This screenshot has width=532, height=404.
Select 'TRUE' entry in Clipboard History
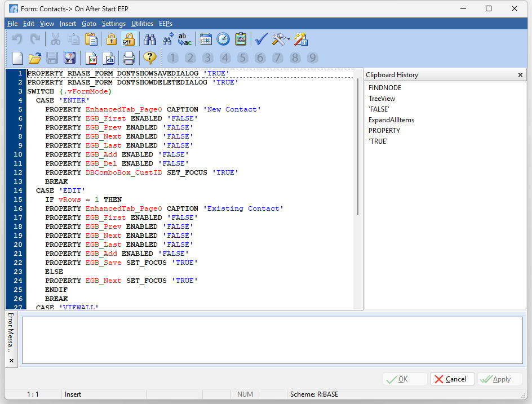[x=378, y=141]
